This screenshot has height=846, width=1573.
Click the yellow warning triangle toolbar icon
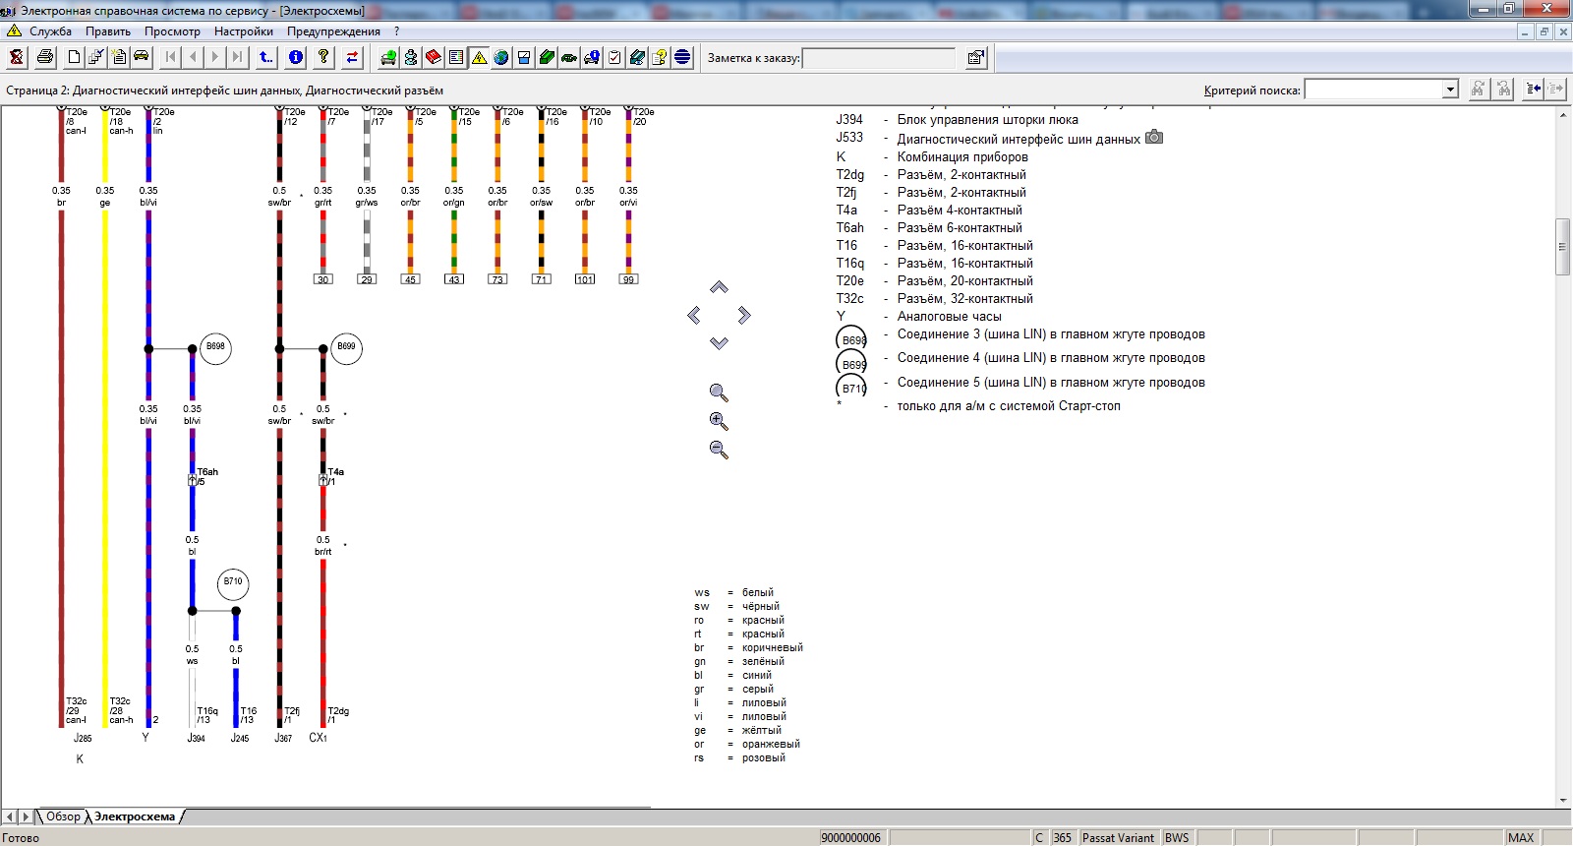(x=479, y=57)
